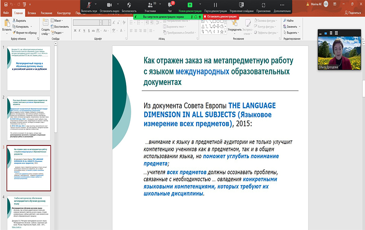Screen dimensions: 365x230
Task: Click the red Stop share button
Action: (x=220, y=16)
